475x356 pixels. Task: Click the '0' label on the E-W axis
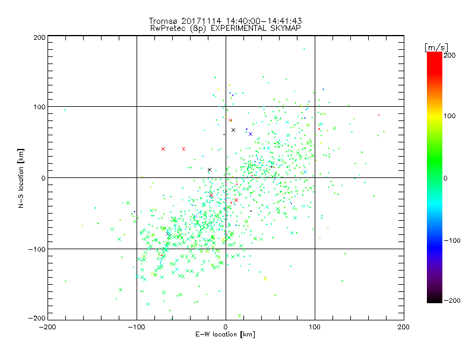tap(226, 327)
